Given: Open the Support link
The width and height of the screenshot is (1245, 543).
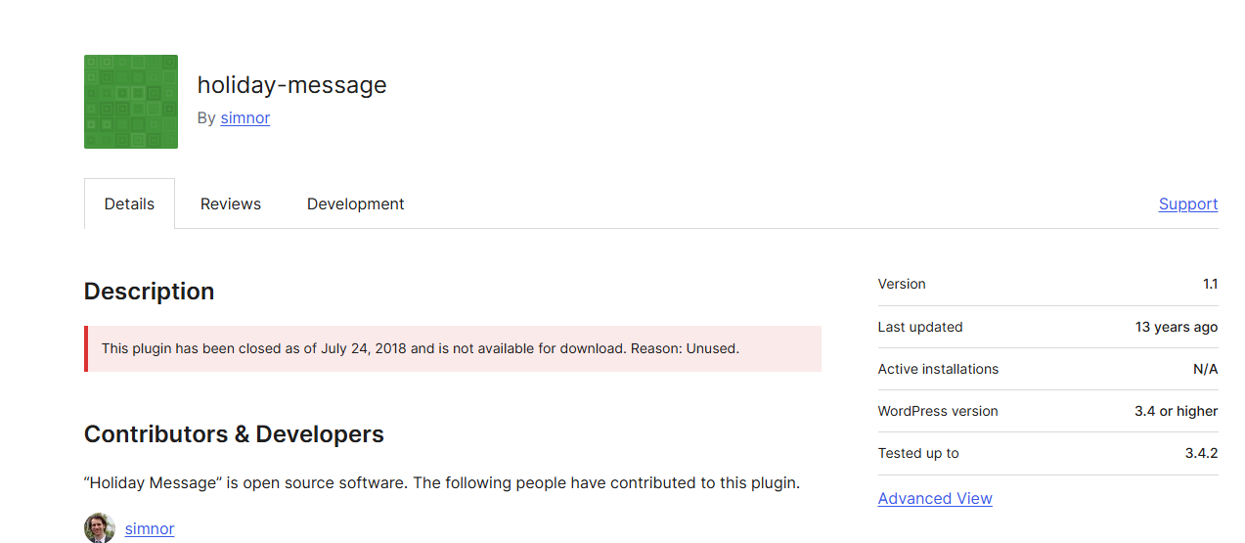Looking at the screenshot, I should tap(1187, 204).
